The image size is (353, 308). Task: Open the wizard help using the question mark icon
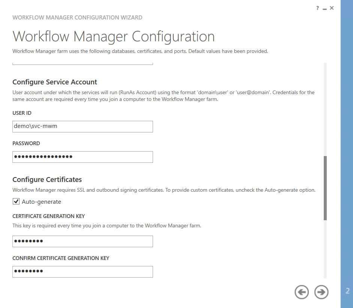pos(317,8)
